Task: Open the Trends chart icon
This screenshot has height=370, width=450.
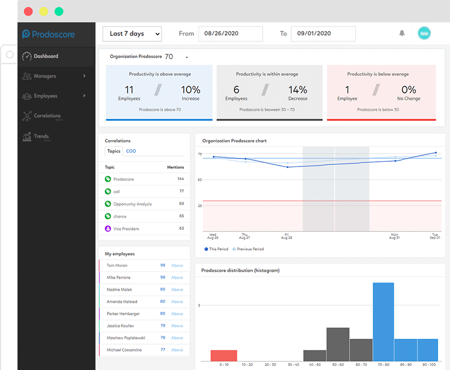Action: click(x=27, y=137)
